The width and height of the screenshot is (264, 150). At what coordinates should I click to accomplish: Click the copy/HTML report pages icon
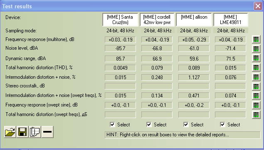pos(35,132)
